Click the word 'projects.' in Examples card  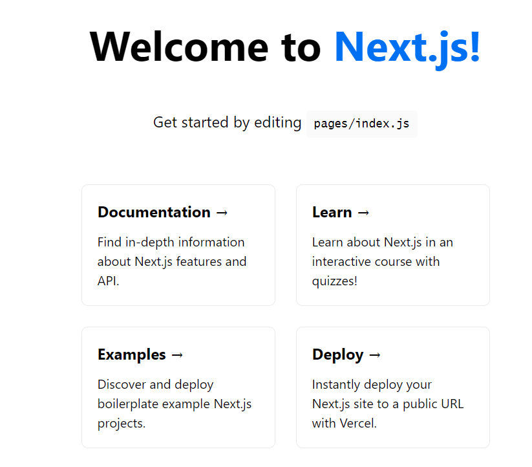click(122, 424)
